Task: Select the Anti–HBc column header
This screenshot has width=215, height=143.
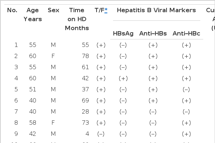Action: pos(186,34)
